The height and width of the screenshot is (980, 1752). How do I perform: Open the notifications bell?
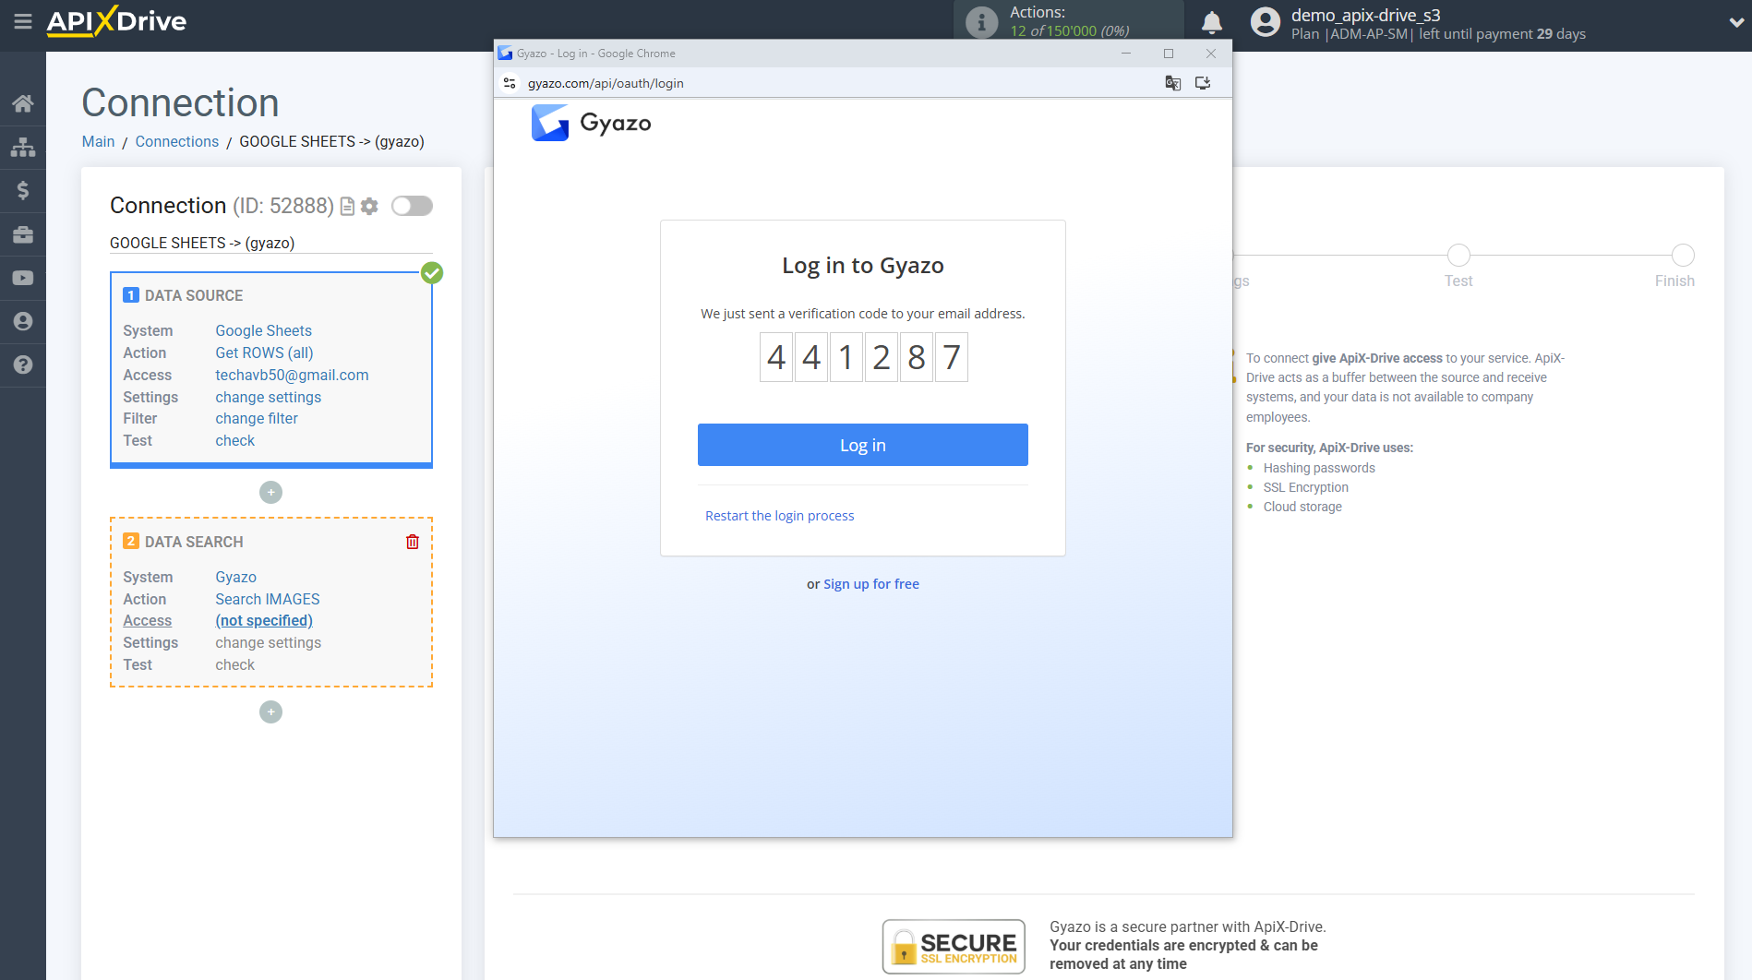coord(1210,20)
